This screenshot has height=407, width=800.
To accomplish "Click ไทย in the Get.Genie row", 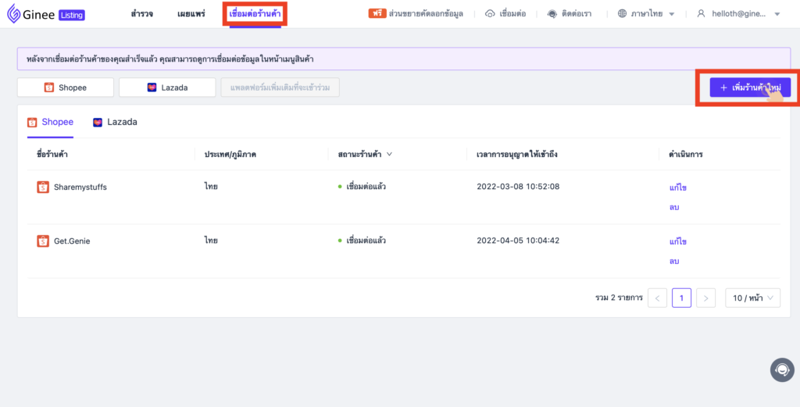I will tap(211, 241).
